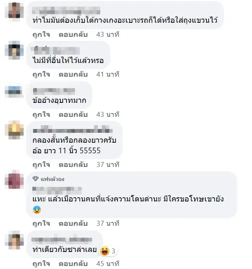Open third commenter's blue-gray avatar
The width and height of the screenshot is (252, 269).
click(x=14, y=92)
